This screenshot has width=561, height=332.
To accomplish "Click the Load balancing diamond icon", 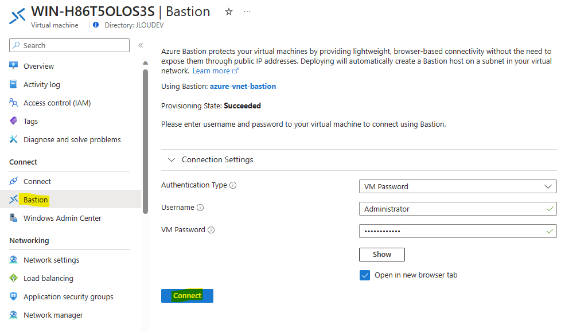I will (13, 278).
